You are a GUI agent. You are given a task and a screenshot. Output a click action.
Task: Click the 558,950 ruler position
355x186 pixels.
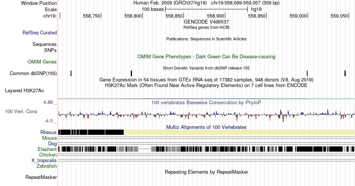[257, 16]
